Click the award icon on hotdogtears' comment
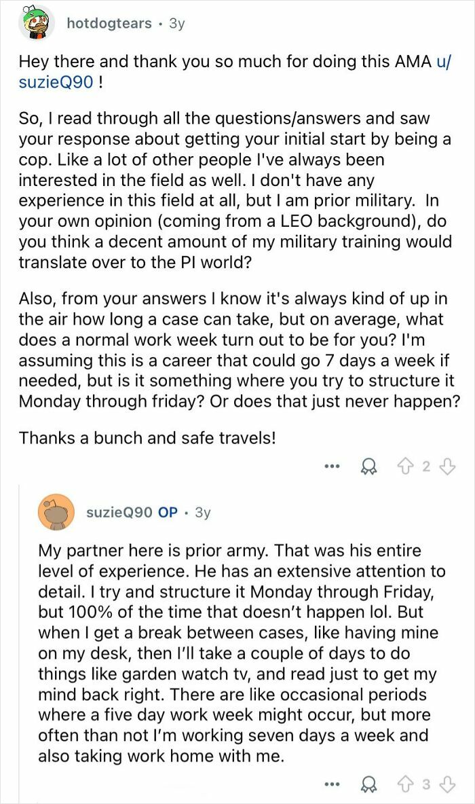The height and width of the screenshot is (804, 475). [x=368, y=467]
